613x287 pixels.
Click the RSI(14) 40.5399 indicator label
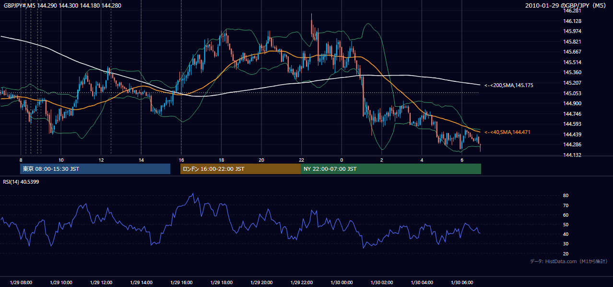[x=21, y=182]
